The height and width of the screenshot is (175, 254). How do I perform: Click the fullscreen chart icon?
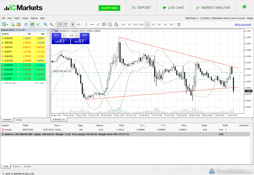(x=179, y=24)
